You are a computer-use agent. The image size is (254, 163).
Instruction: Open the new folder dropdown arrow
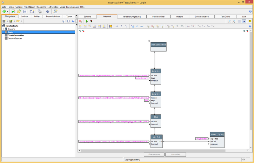[21, 21]
